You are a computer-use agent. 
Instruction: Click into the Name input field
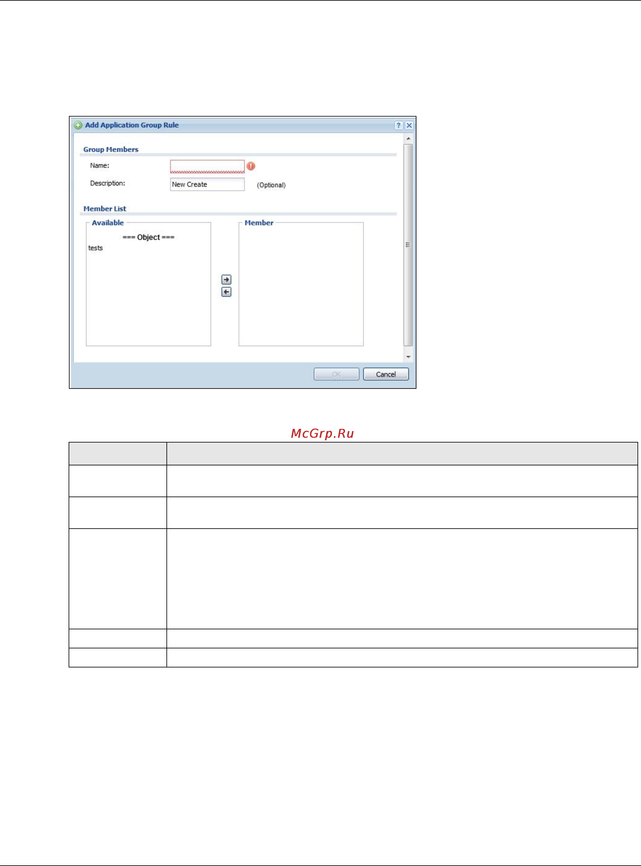click(x=207, y=166)
